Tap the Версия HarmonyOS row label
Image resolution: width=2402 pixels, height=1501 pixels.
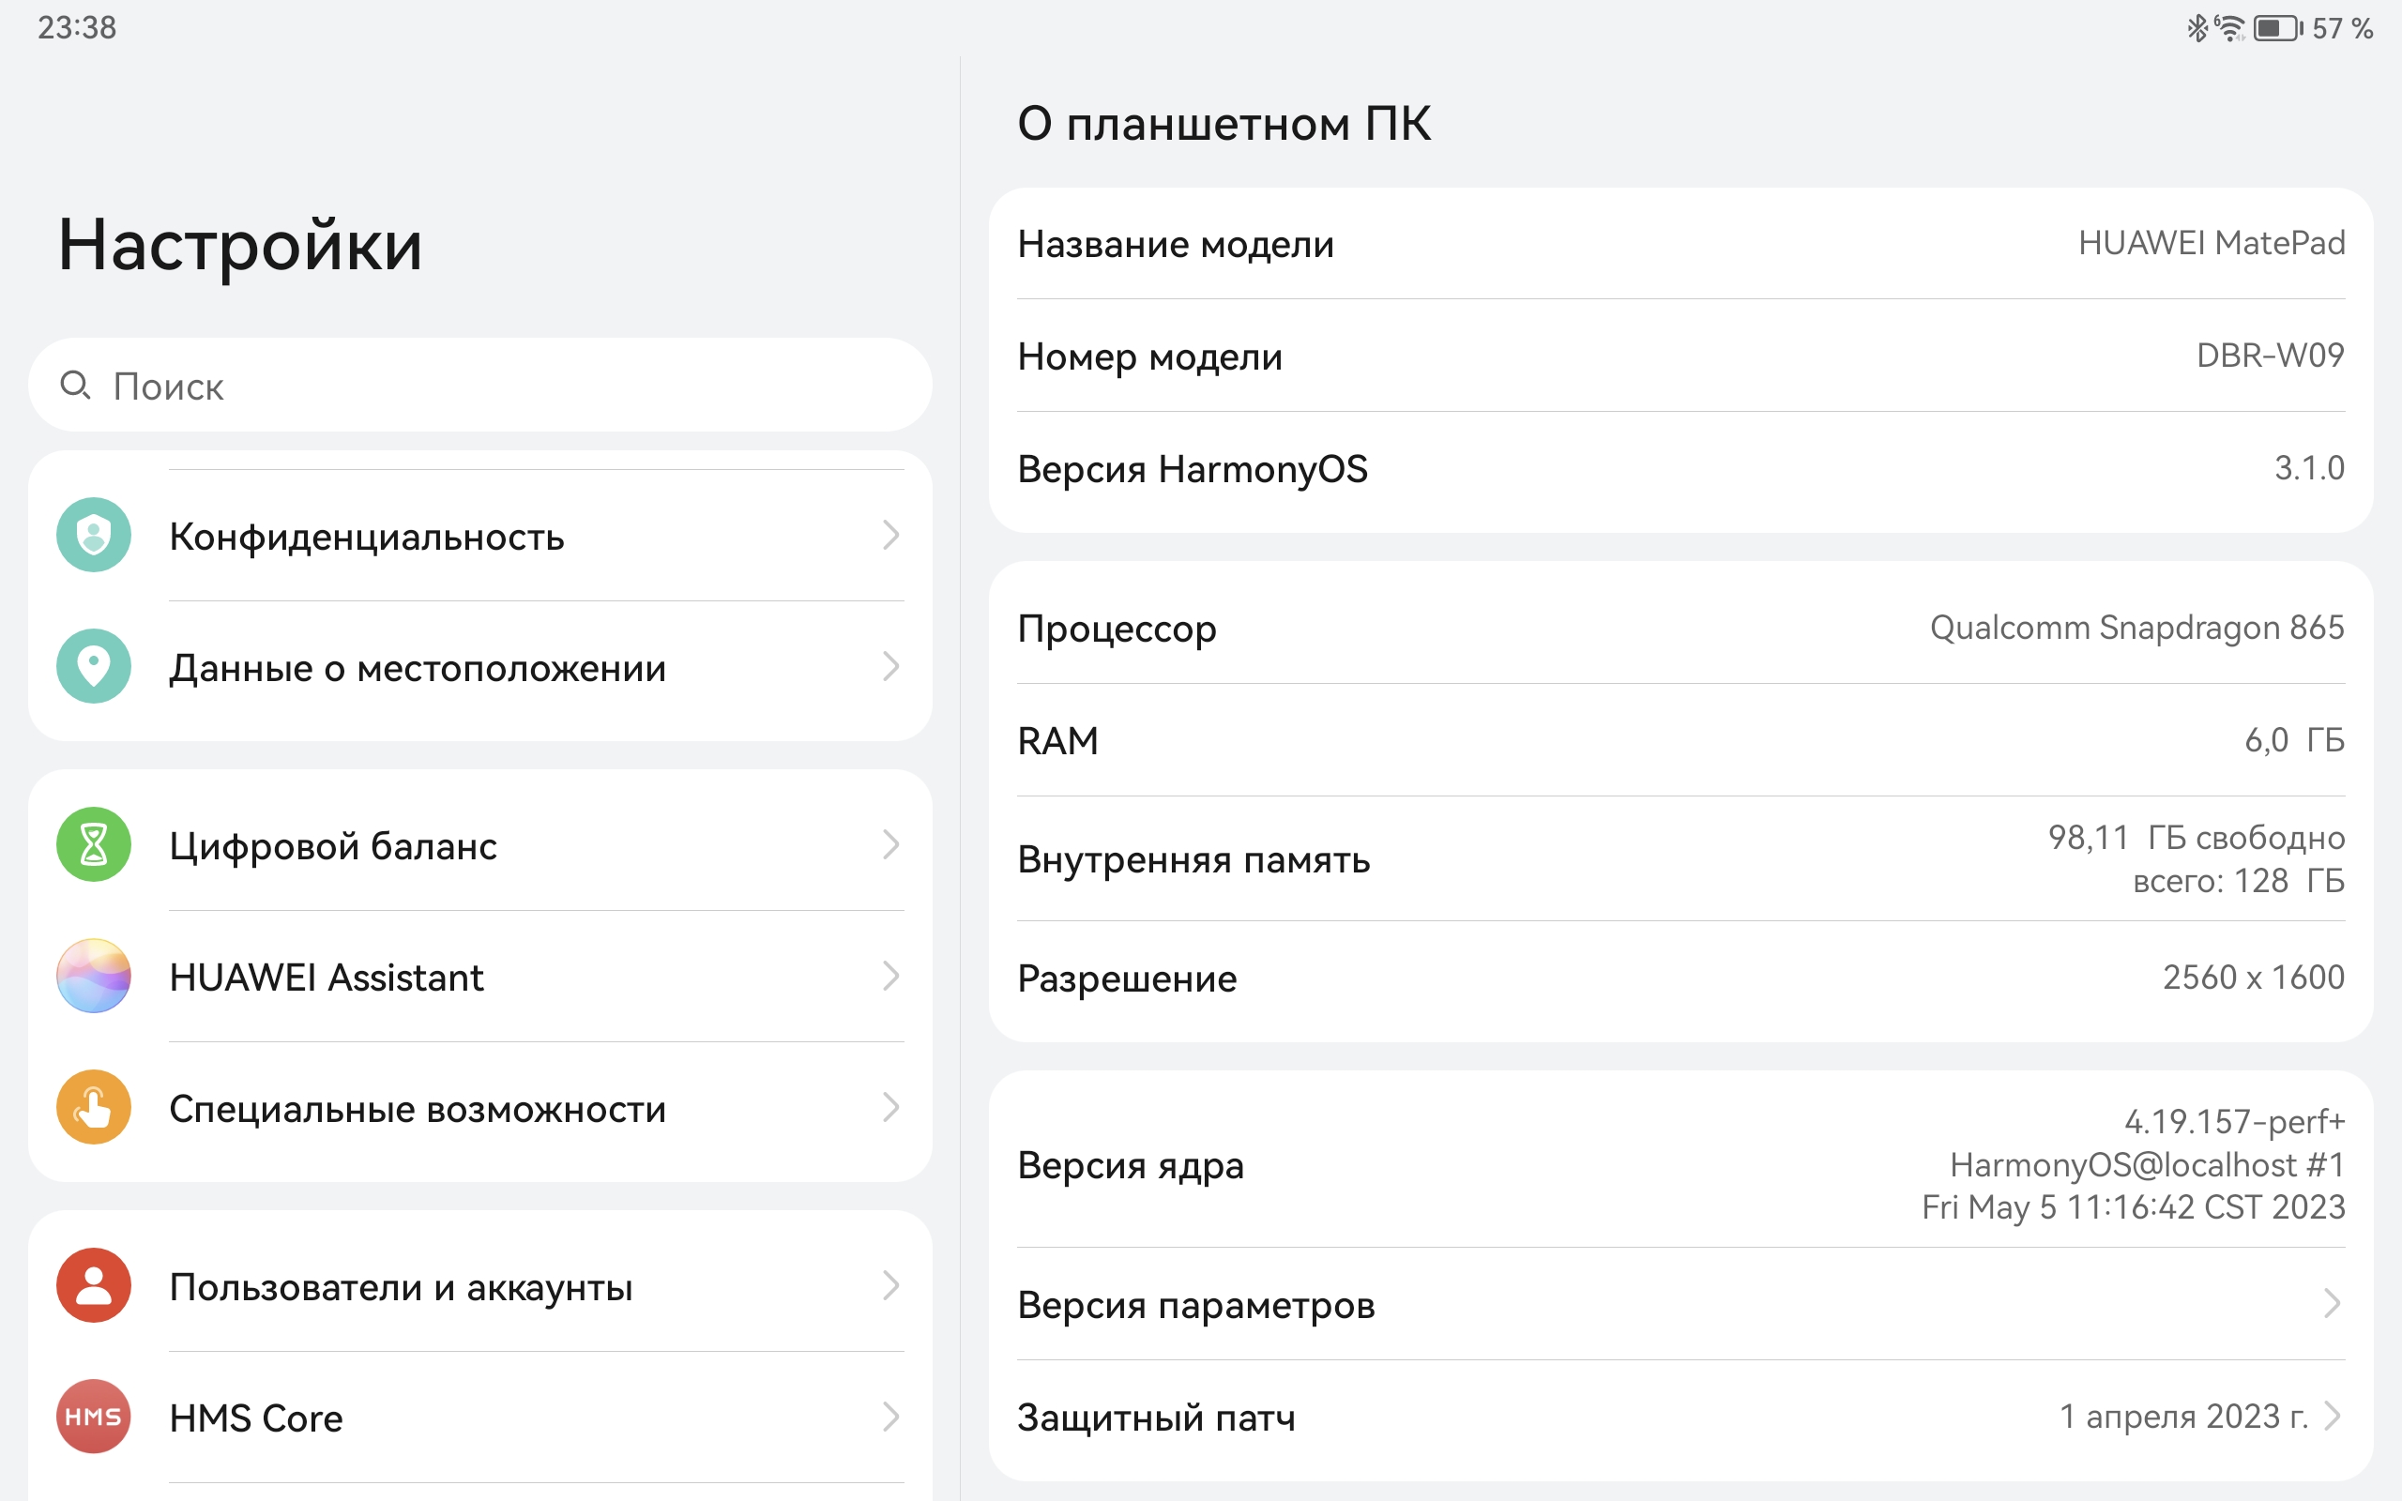(x=1192, y=468)
